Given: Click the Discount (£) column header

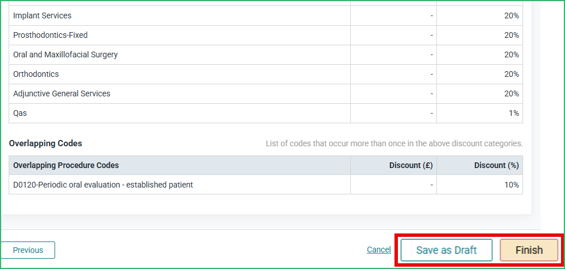Looking at the screenshot, I should coord(411,165).
